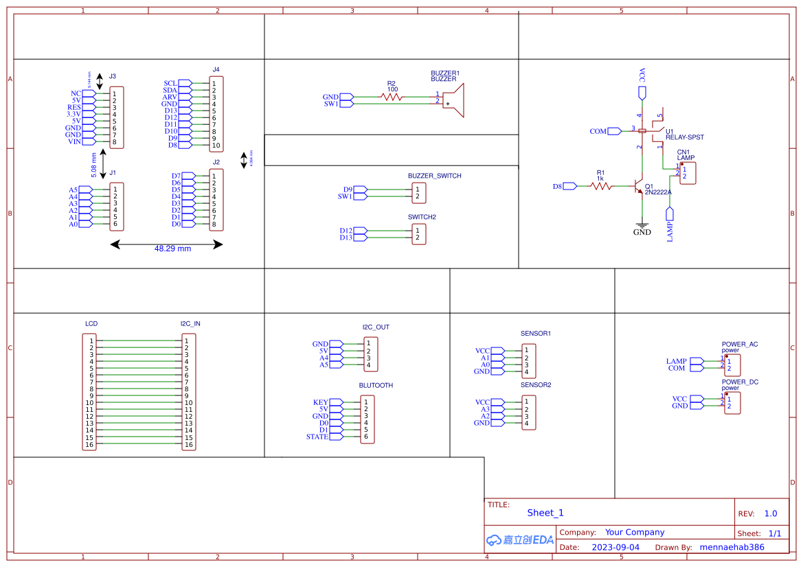Image resolution: width=803 pixels, height=567 pixels.
Task: Select the BLUTOOTH 6-pin header
Action: 367,419
